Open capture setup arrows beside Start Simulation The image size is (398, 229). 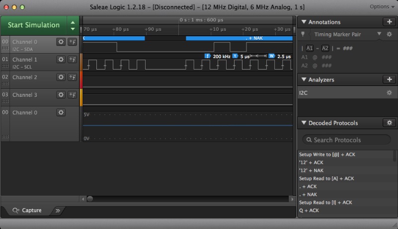pos(73,25)
